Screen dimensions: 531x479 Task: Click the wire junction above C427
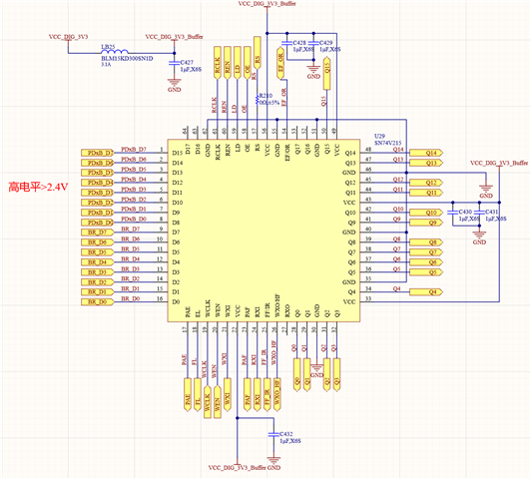click(174, 53)
